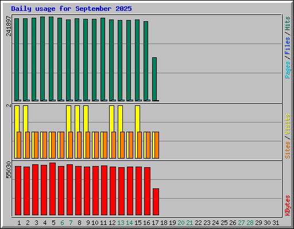The image size is (294, 229).
Task: Click the short red KBytes bar for day 17
Action: point(156,202)
